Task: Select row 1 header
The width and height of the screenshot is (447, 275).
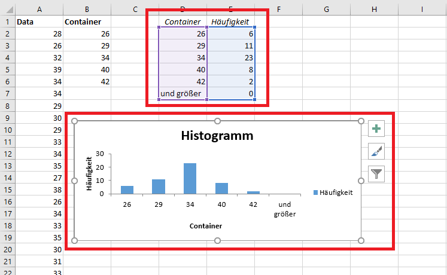Action: click(x=8, y=22)
